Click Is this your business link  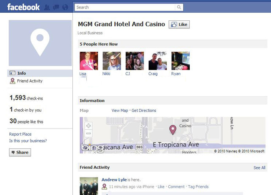coord(28,141)
